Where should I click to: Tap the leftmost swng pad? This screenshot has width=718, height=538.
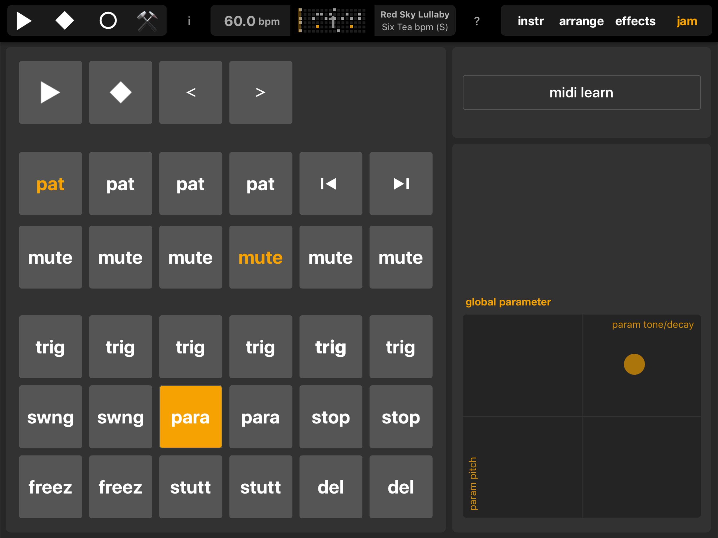pos(51,417)
